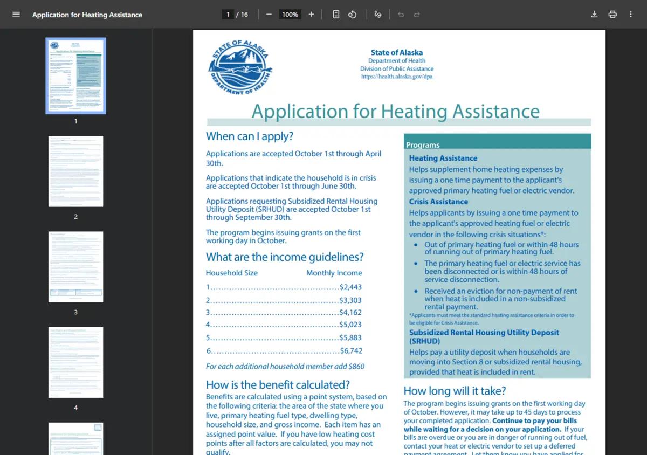Click 'What are the income guidelines?' heading

point(285,257)
